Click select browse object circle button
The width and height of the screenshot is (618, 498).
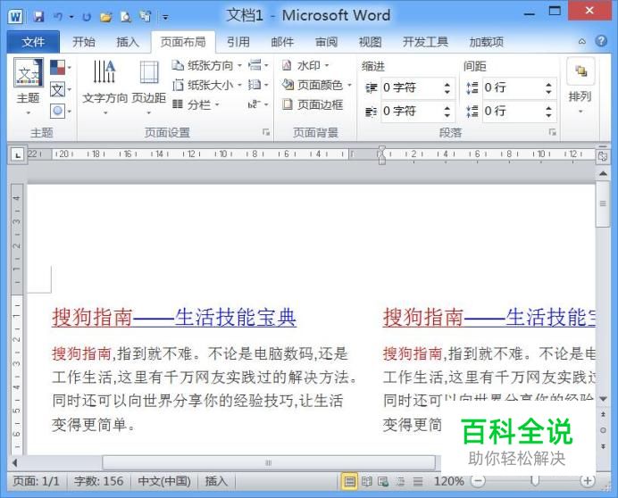tap(603, 430)
